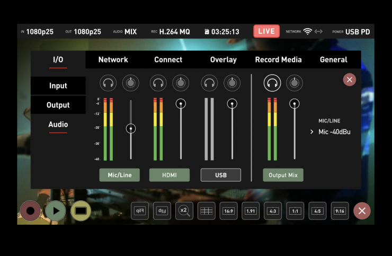Show the grid overlay guide

206,211
